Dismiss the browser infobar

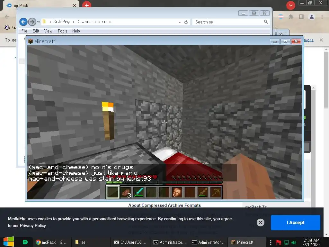click(321, 40)
